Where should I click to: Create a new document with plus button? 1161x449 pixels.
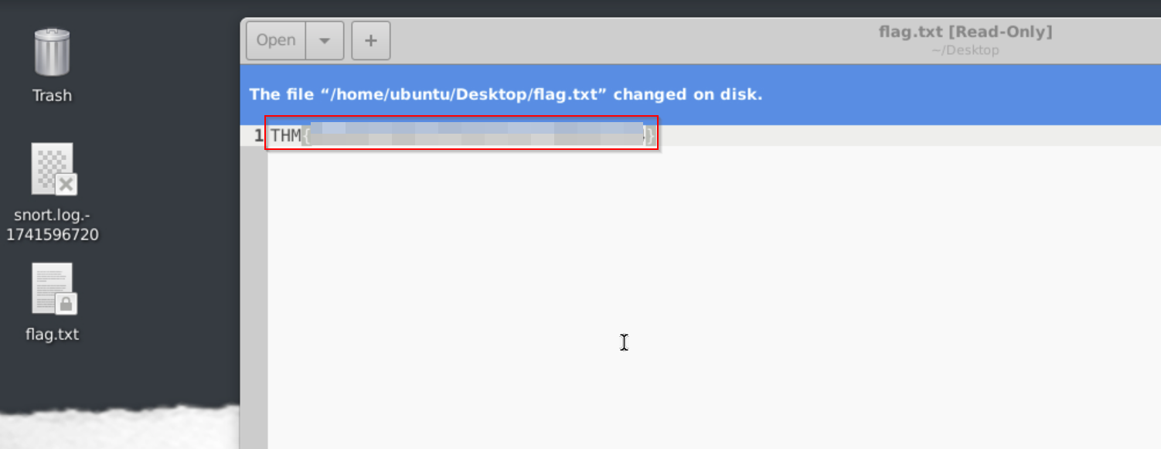371,40
